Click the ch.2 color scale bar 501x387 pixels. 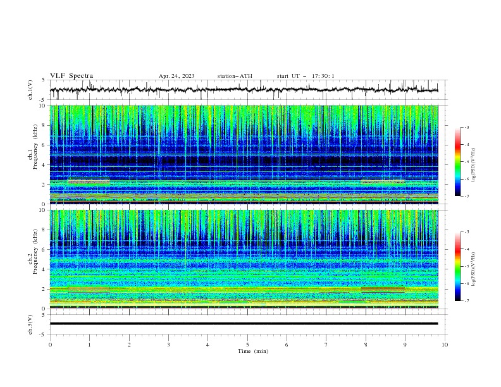[457, 266]
